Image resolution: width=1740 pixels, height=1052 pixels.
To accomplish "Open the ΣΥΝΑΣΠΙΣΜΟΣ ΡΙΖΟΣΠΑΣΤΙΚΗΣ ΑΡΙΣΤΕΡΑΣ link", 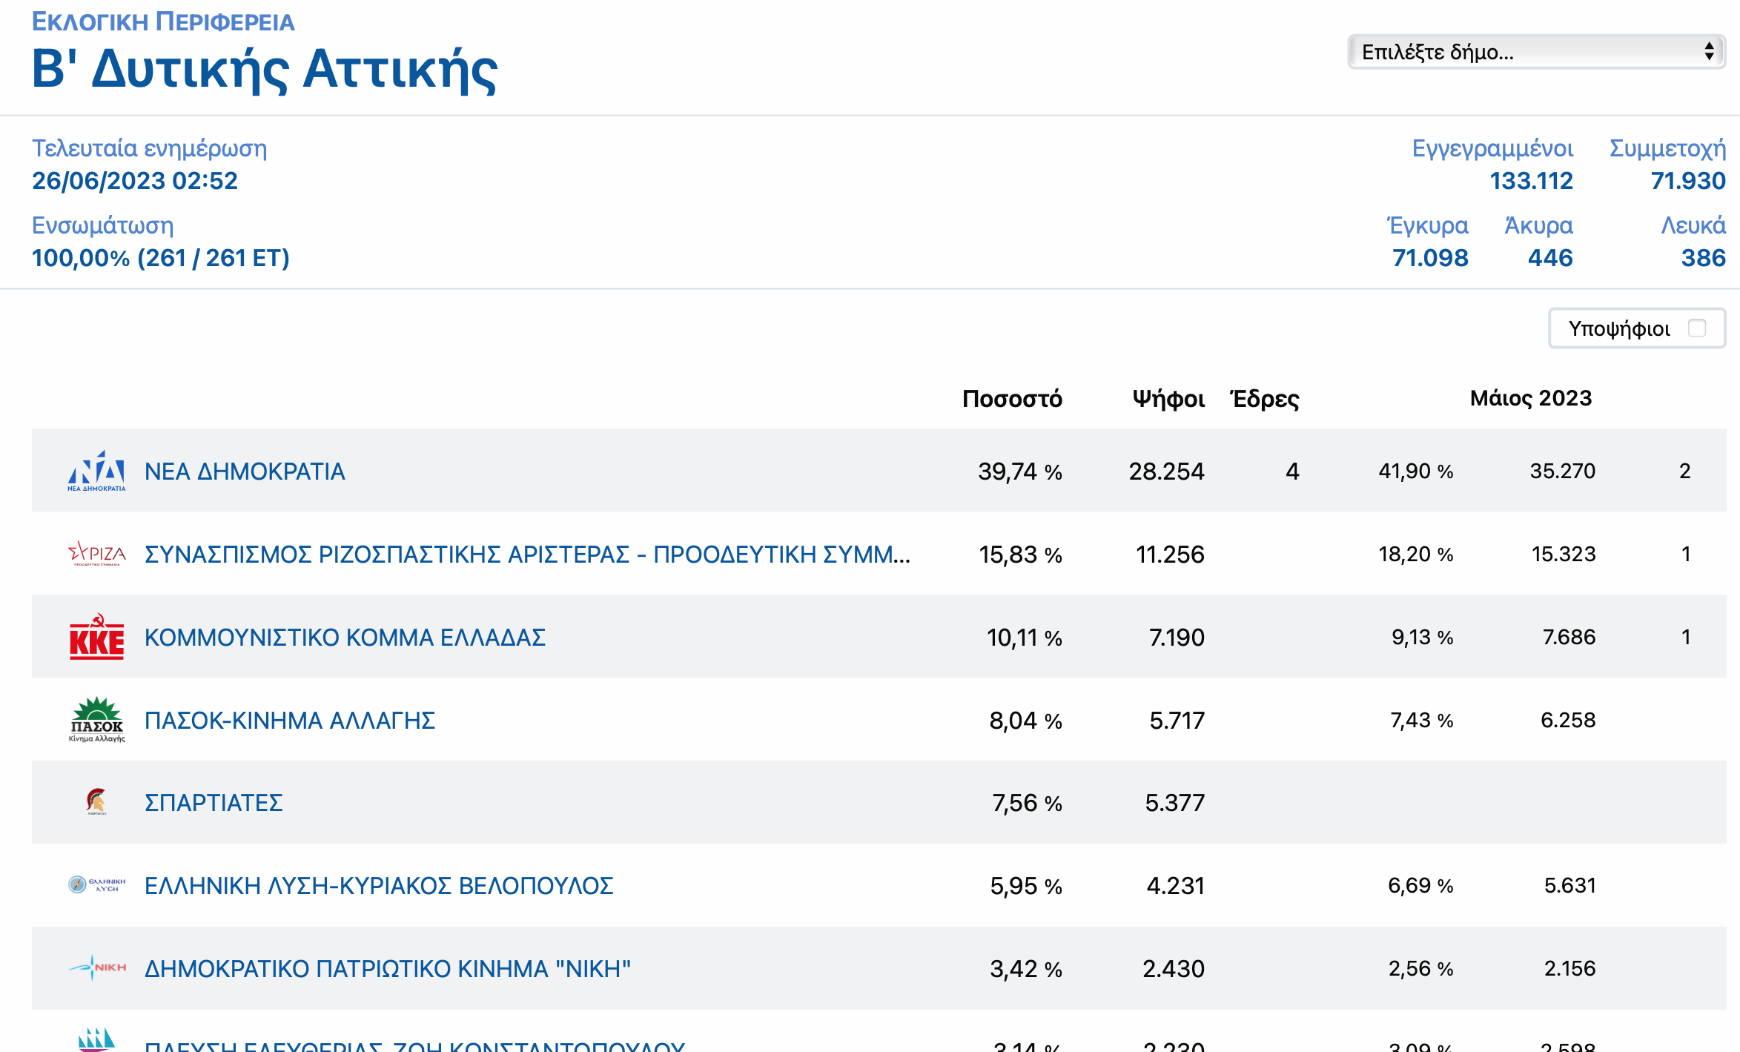I will click(x=527, y=555).
